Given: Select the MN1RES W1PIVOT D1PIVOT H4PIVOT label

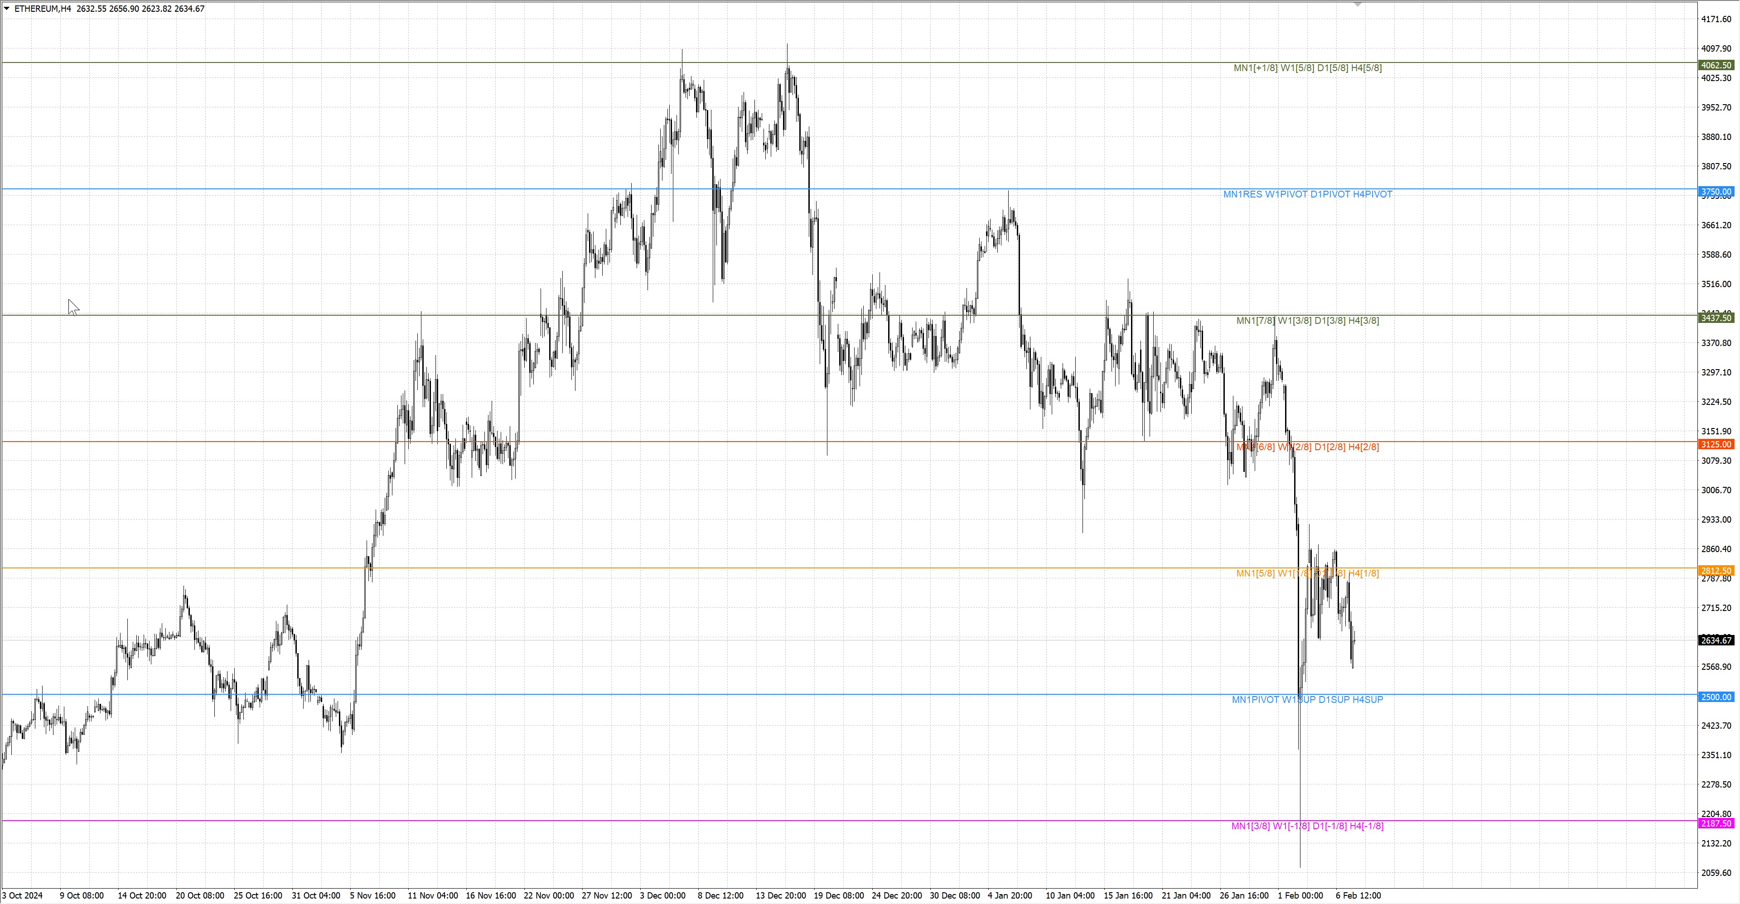Looking at the screenshot, I should coord(1307,194).
